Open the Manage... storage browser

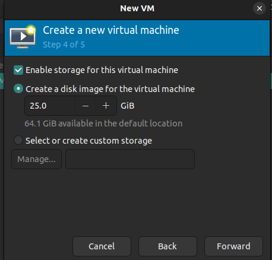(x=37, y=159)
